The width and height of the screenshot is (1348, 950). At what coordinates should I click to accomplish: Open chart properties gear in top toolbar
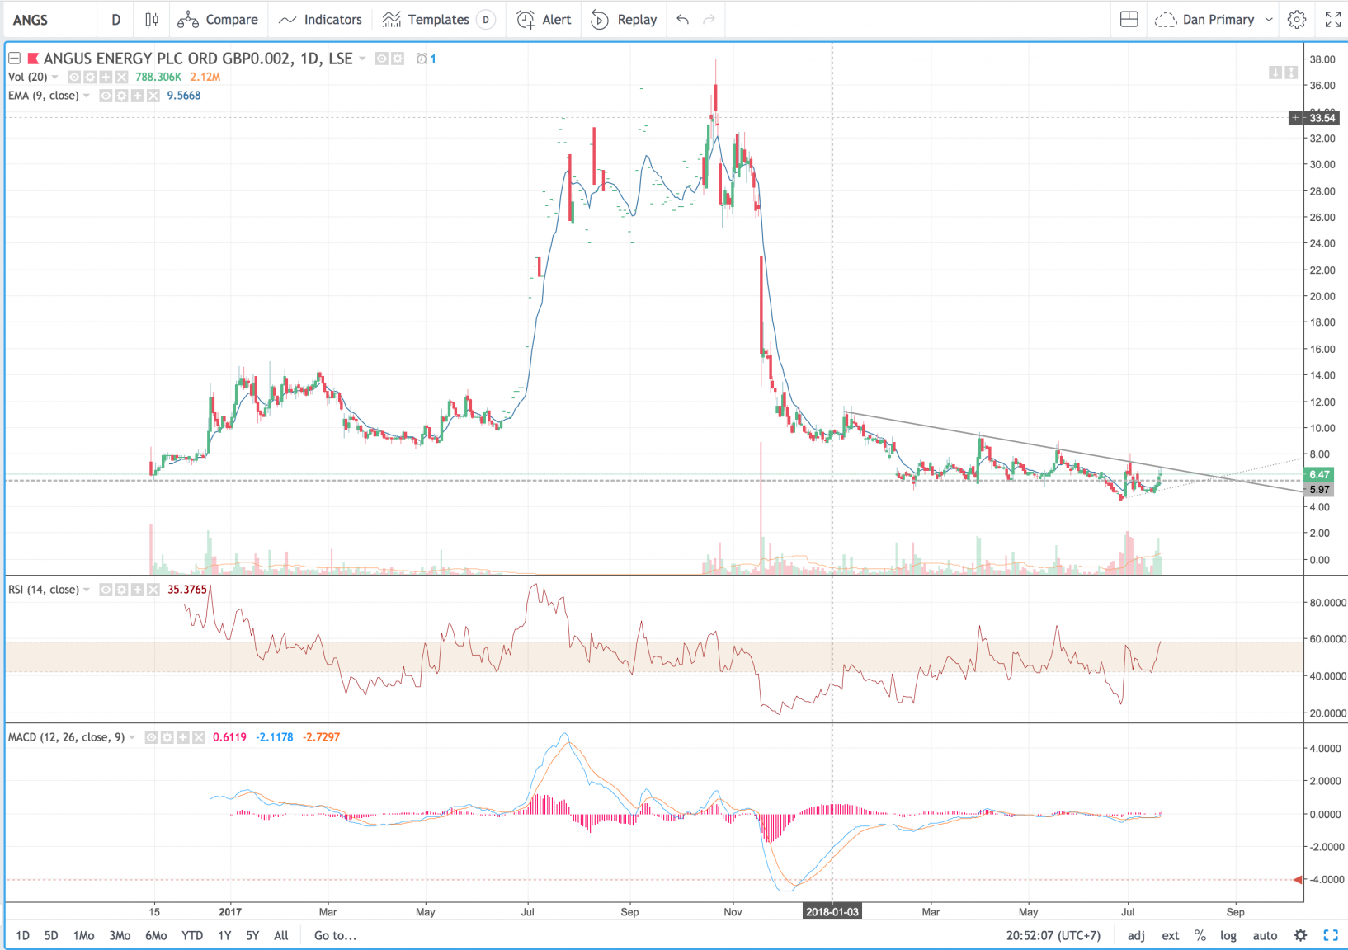click(x=1297, y=20)
